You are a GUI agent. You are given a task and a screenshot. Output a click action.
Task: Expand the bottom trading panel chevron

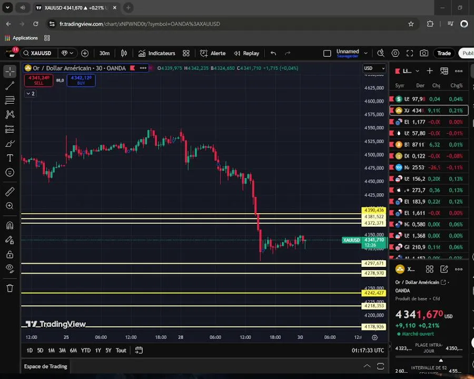point(367,366)
